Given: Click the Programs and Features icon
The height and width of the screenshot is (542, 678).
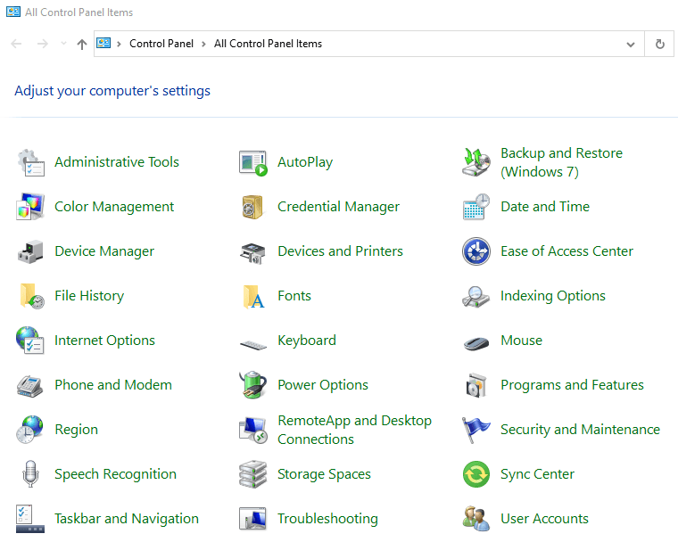Looking at the screenshot, I should (x=476, y=385).
